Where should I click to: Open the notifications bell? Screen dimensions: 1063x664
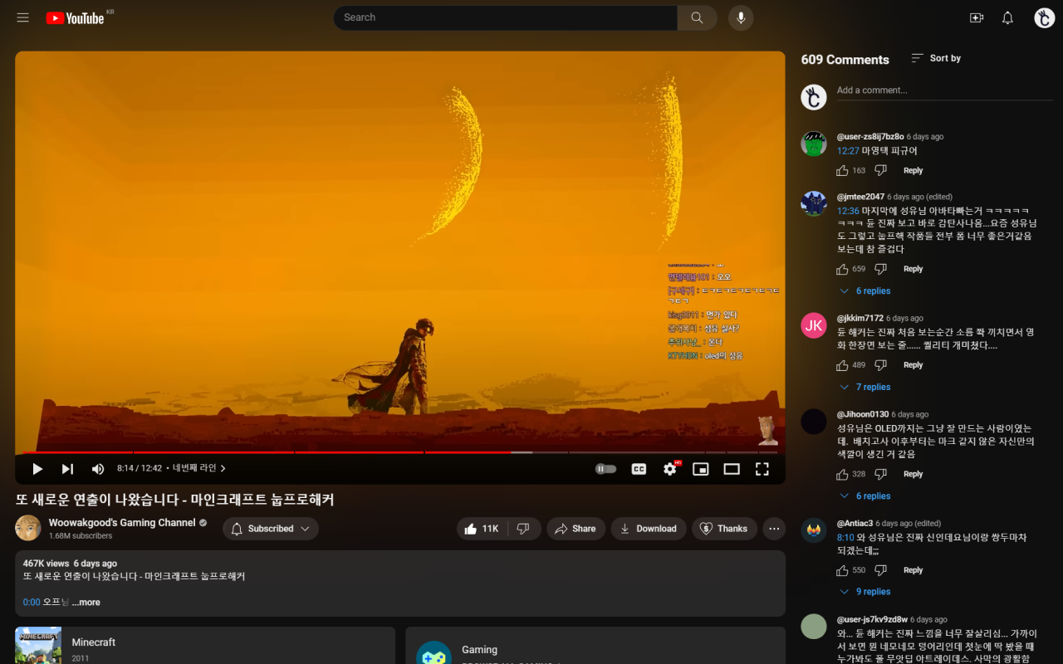pyautogui.click(x=1007, y=17)
